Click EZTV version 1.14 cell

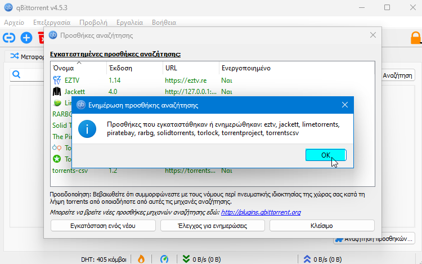(115, 80)
